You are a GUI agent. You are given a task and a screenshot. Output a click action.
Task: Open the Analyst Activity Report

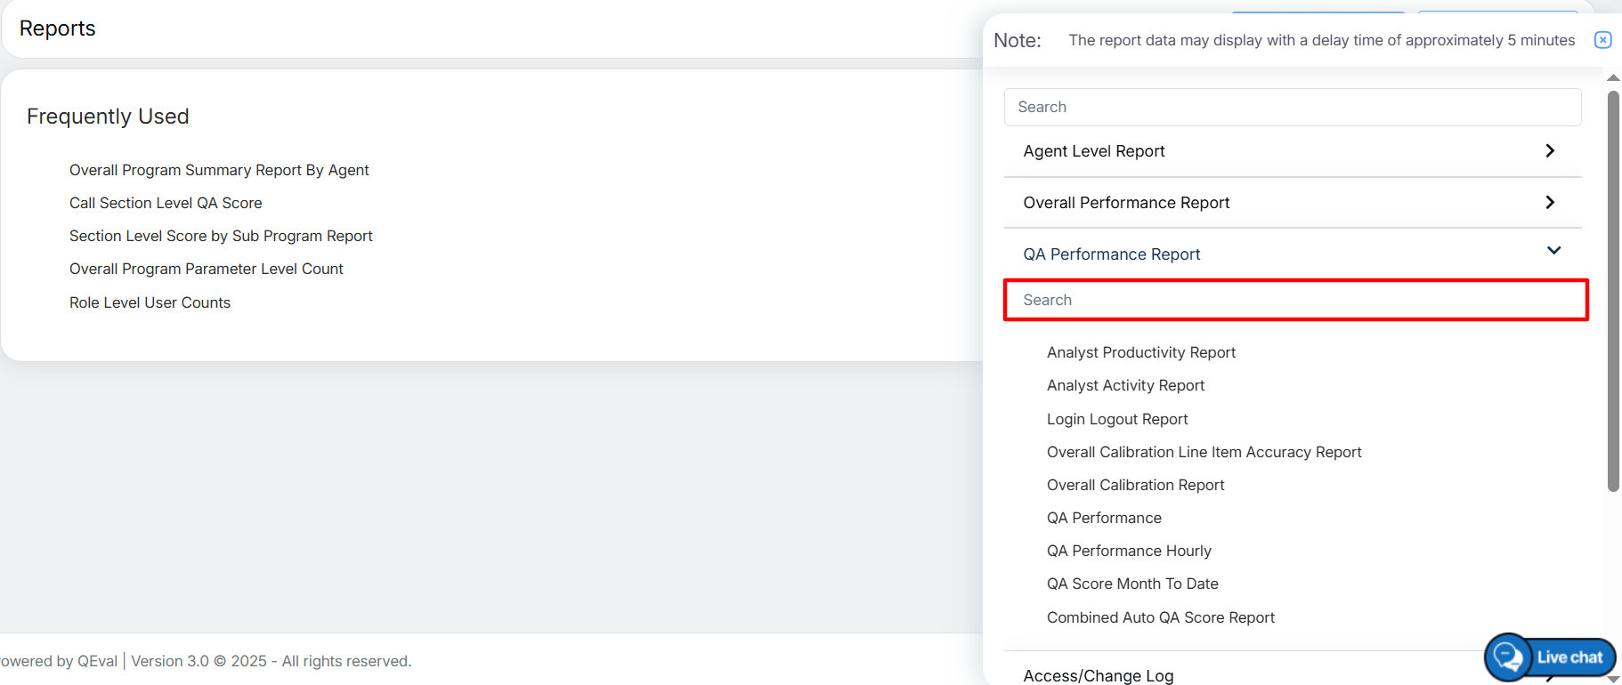(x=1125, y=385)
